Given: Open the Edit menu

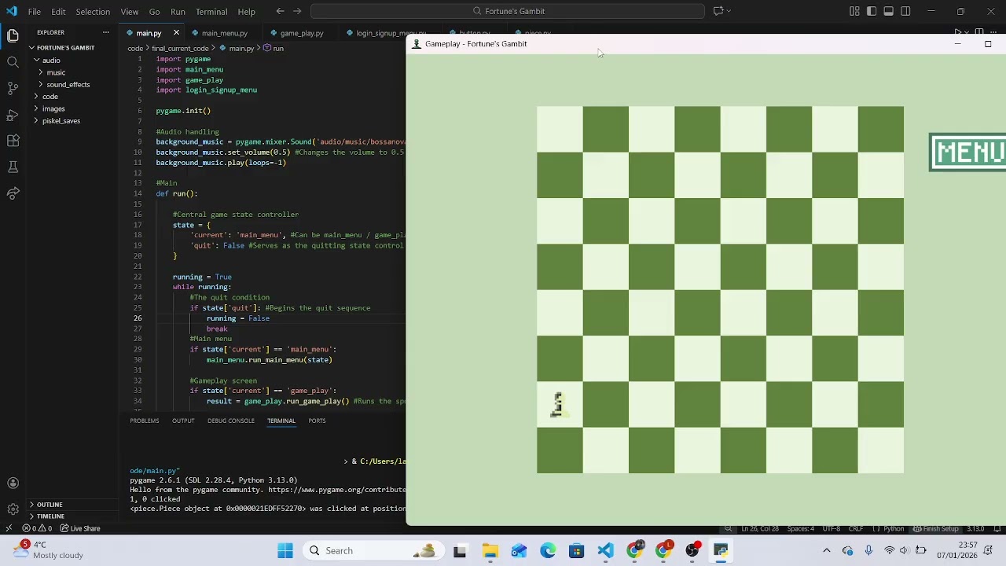Looking at the screenshot, I should [x=58, y=12].
